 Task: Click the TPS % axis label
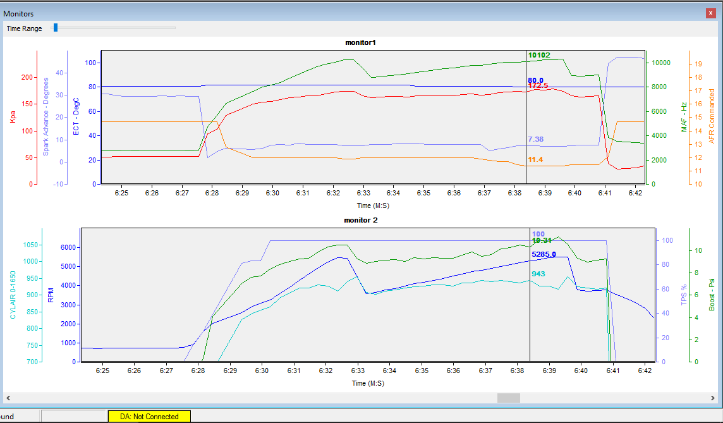tap(684, 295)
